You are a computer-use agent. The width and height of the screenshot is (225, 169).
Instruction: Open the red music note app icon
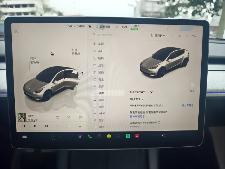[x=137, y=136]
